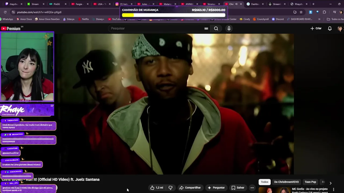Open the Cinefy bookmark
Viewport: 344px width, 193px height.
[x=245, y=19]
